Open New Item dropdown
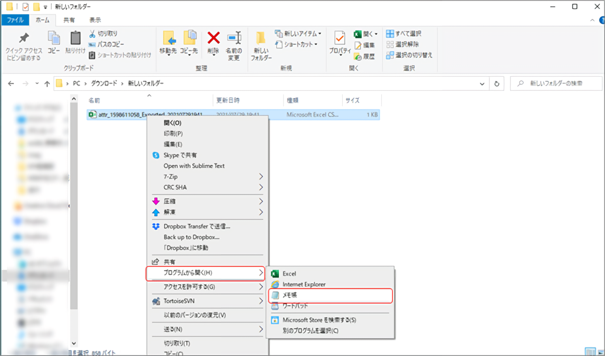The height and width of the screenshot is (356, 605). click(298, 34)
